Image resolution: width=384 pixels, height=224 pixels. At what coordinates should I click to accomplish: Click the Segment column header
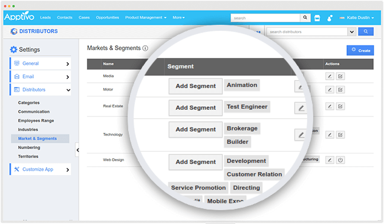point(180,66)
